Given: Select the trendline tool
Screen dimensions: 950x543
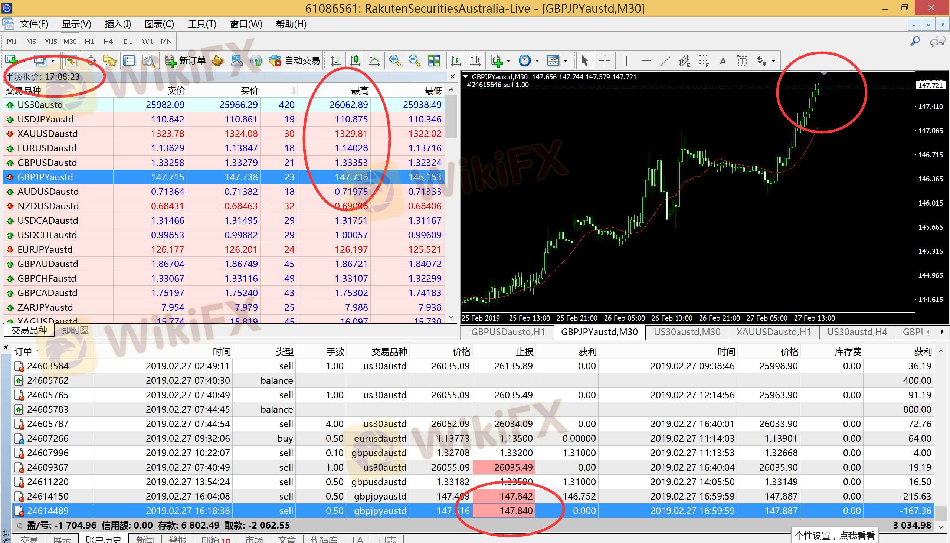Looking at the screenshot, I should [x=665, y=60].
